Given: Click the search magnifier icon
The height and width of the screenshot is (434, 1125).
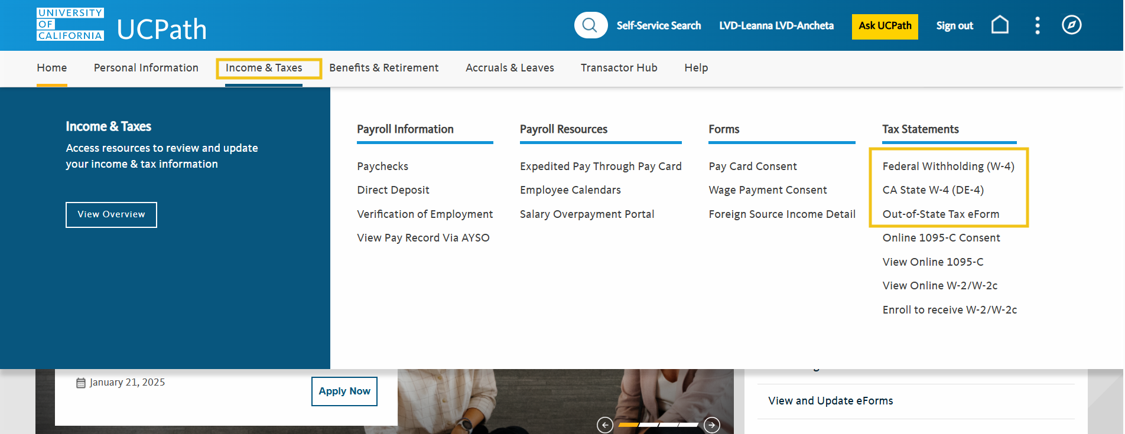Looking at the screenshot, I should pyautogui.click(x=590, y=25).
